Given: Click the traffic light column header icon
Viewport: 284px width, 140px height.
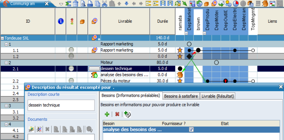Looking at the screenshot, I should pos(72,21).
